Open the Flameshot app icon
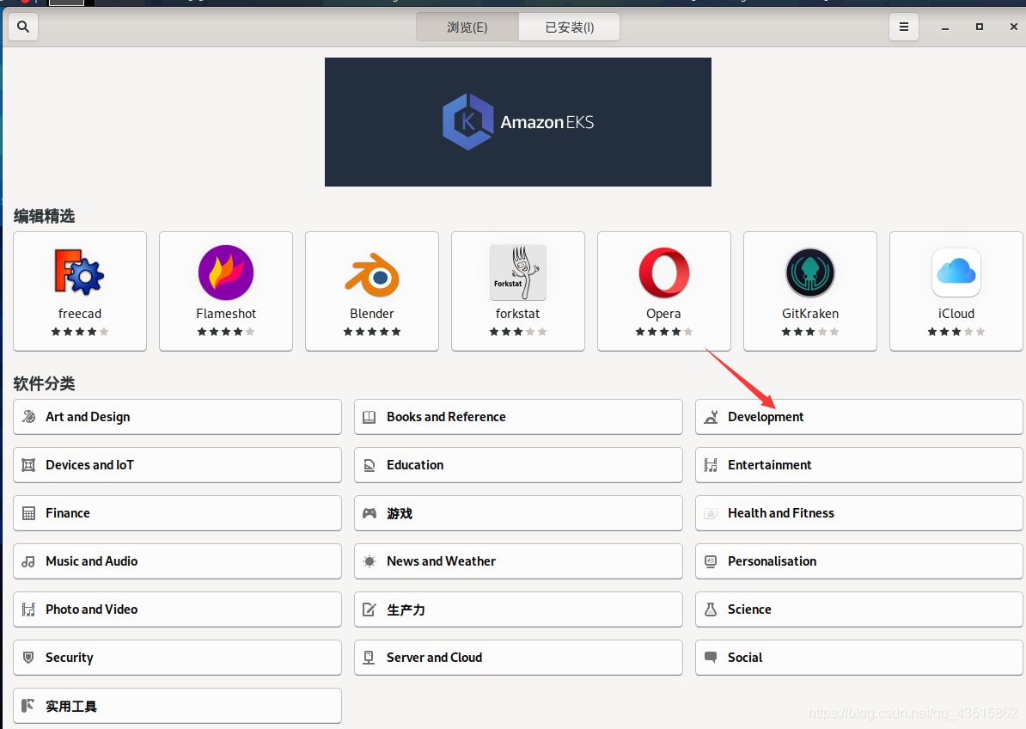1026x729 pixels. (x=226, y=273)
